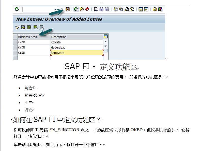Image resolution: width=200 pixels, height=151 pixels.
Task: Click the bullet text 生产
Action: click(x=28, y=103)
